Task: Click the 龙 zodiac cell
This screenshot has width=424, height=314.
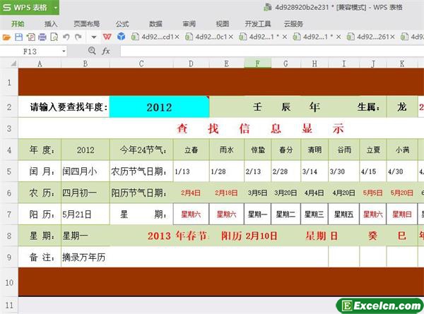Action: tap(402, 107)
